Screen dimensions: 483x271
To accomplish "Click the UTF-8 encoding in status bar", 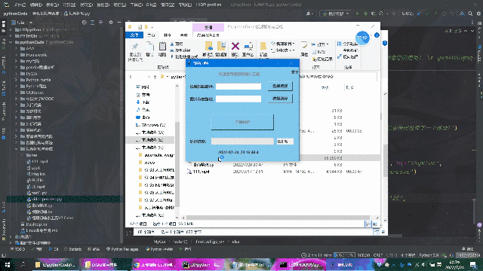I will [x=391, y=255].
